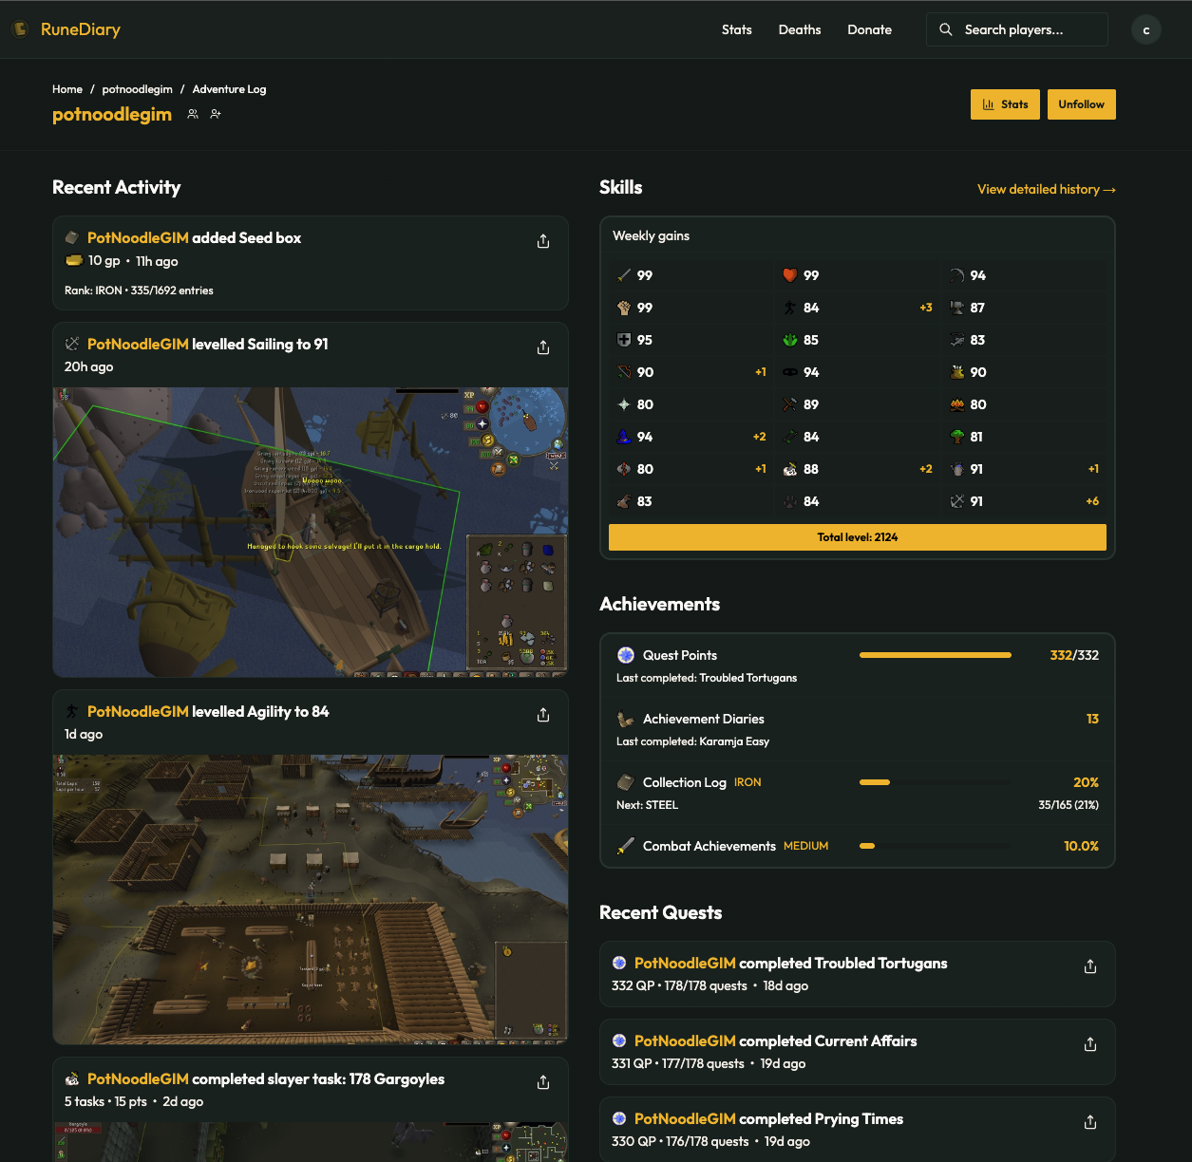
Task: Click the Sailing skill icon
Action: (958, 501)
